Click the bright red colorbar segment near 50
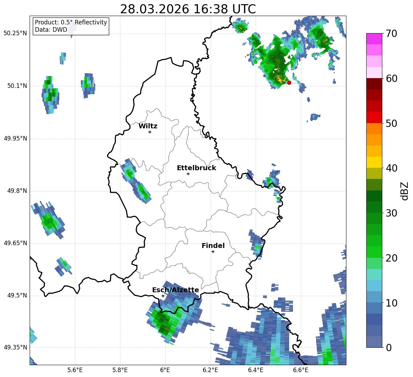This screenshot has height=377, width=413. (x=374, y=118)
